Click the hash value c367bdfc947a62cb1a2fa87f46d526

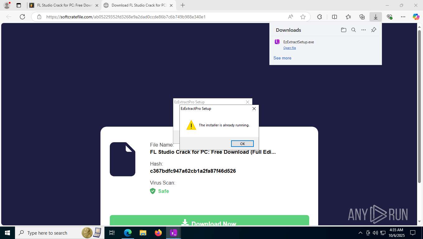click(x=193, y=171)
